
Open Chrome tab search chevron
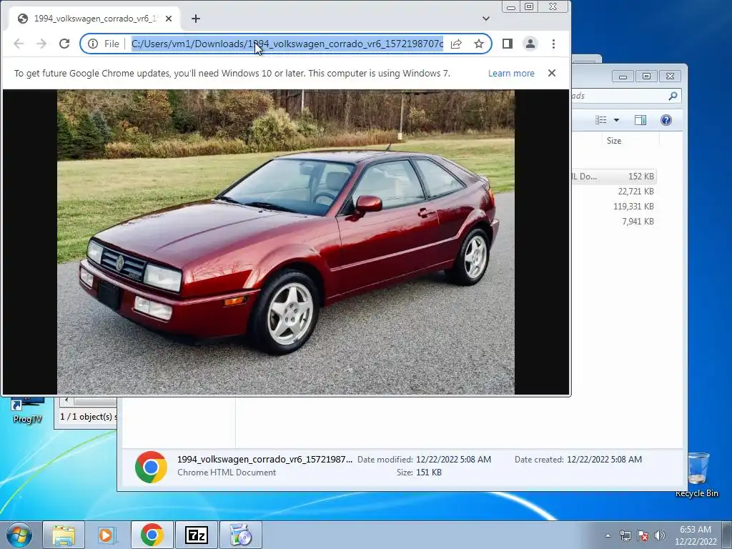click(x=486, y=19)
